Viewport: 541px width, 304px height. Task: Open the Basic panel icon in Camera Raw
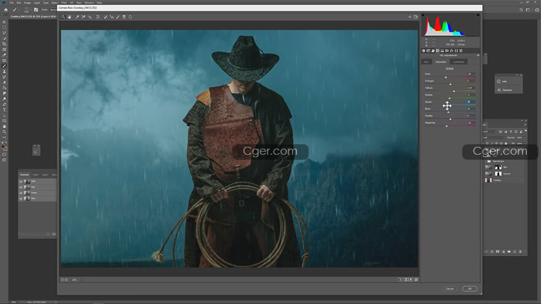tap(424, 50)
